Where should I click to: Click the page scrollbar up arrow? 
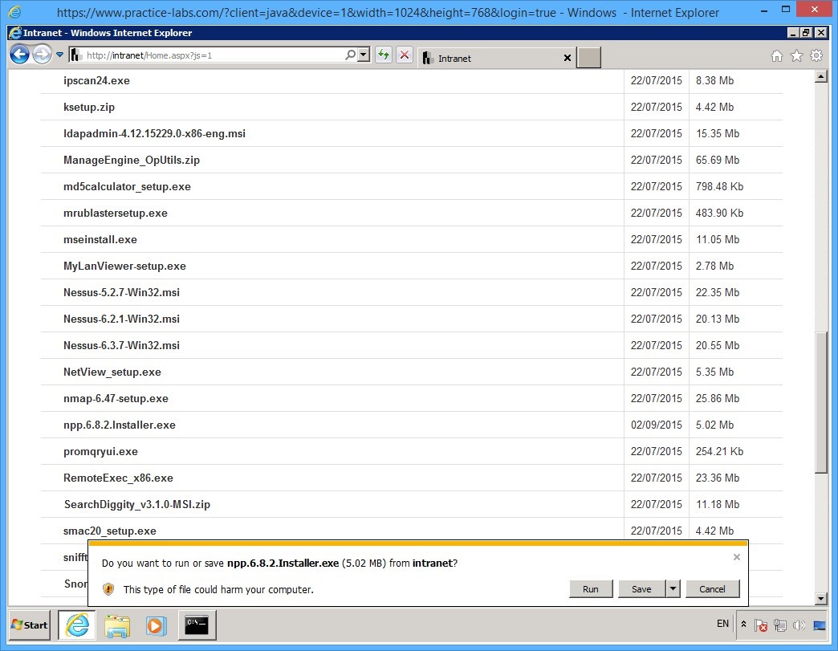point(820,77)
